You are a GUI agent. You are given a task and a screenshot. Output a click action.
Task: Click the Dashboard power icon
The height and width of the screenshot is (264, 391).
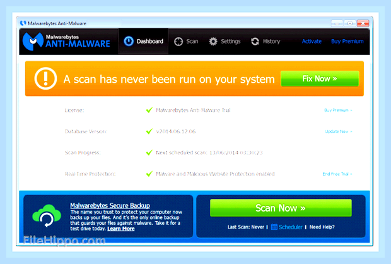(x=129, y=41)
